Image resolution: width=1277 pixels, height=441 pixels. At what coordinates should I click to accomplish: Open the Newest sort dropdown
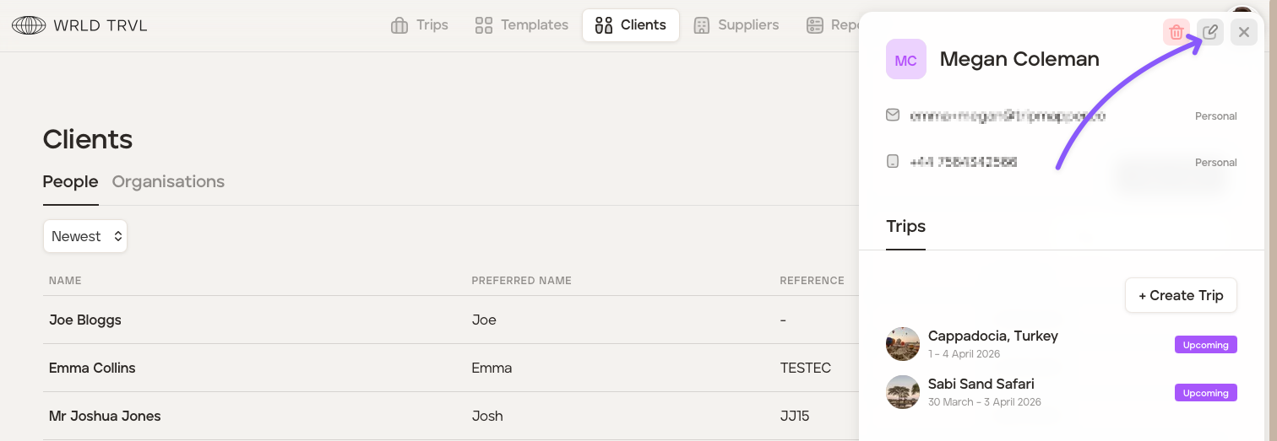85,236
